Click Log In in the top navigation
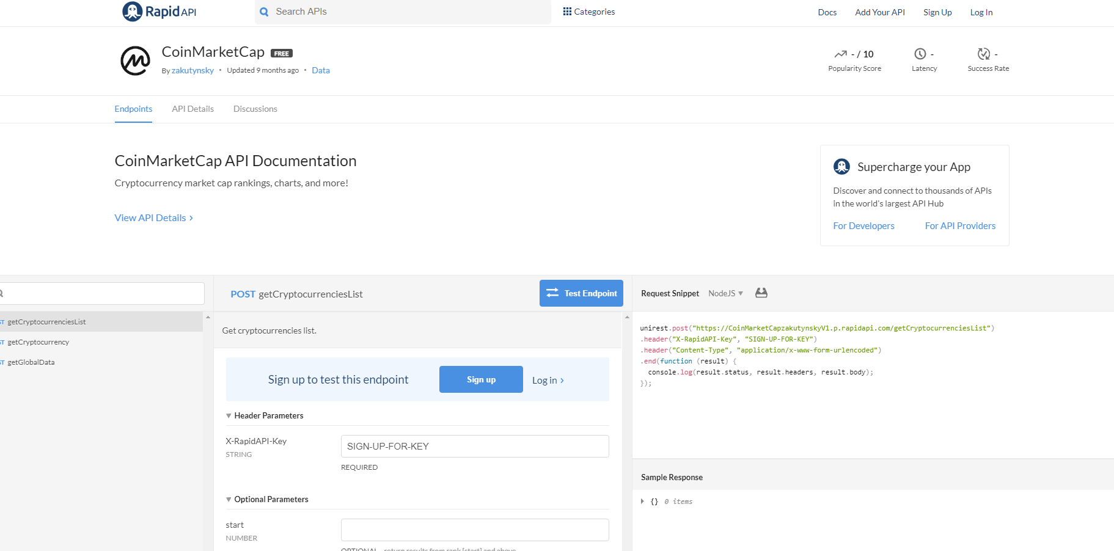Image resolution: width=1114 pixels, height=551 pixels. coord(981,12)
